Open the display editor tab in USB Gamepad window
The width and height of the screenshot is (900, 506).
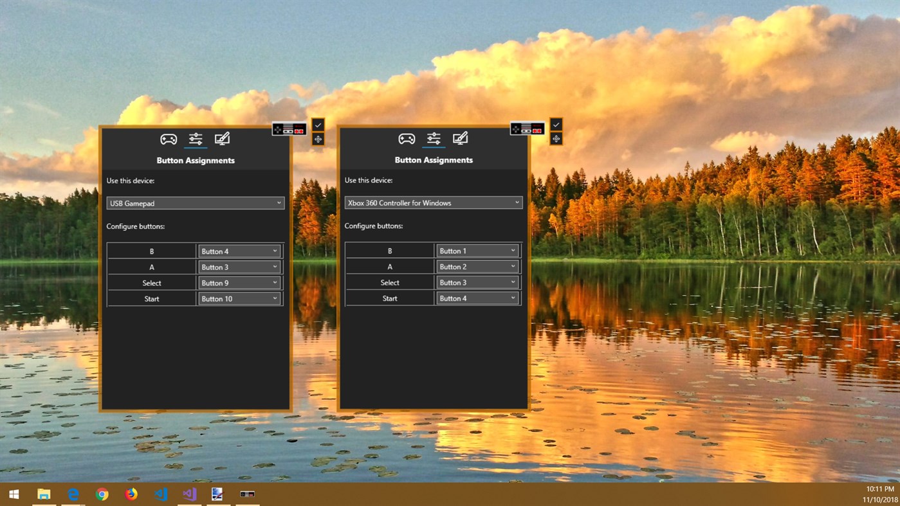[x=222, y=139]
